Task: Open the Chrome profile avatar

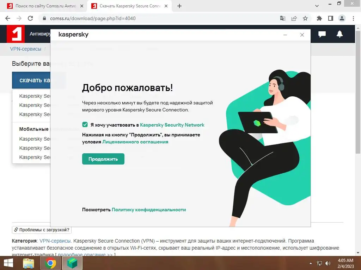Action: coord(342,18)
